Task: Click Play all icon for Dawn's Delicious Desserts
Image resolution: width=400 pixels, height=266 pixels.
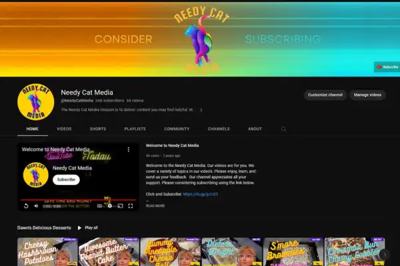Action: coord(79,228)
